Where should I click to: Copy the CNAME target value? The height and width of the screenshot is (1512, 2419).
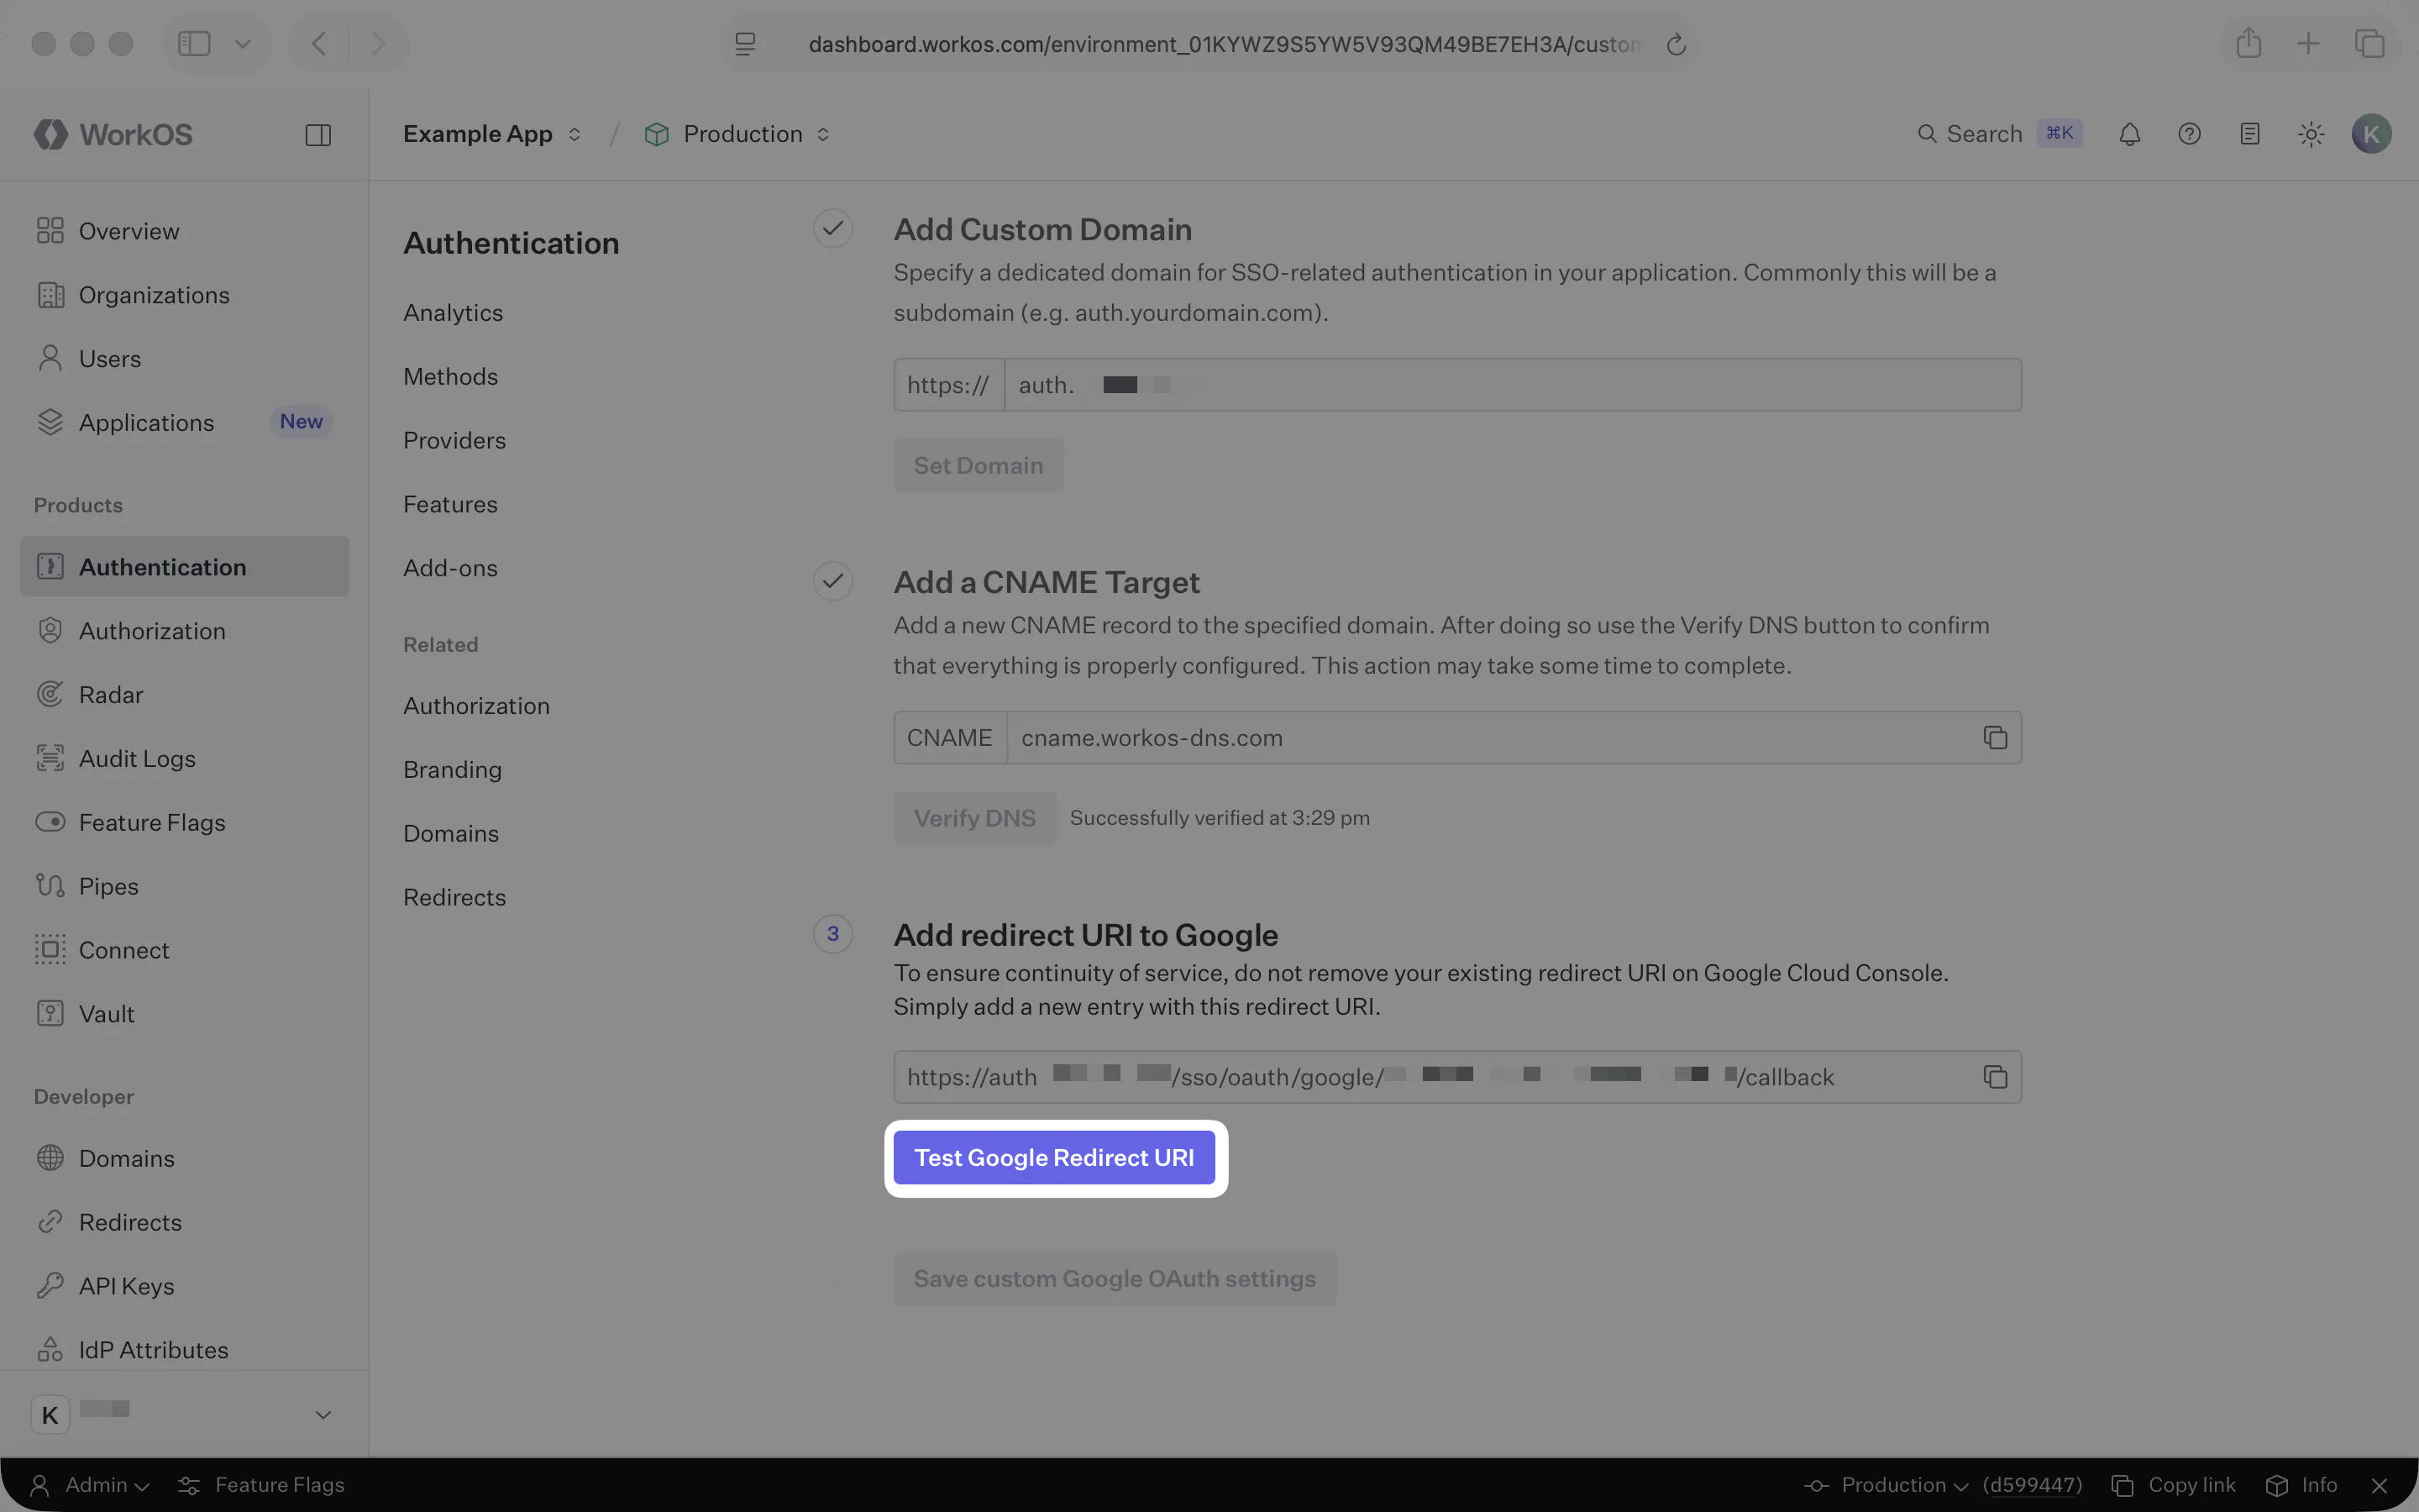[x=1995, y=738]
